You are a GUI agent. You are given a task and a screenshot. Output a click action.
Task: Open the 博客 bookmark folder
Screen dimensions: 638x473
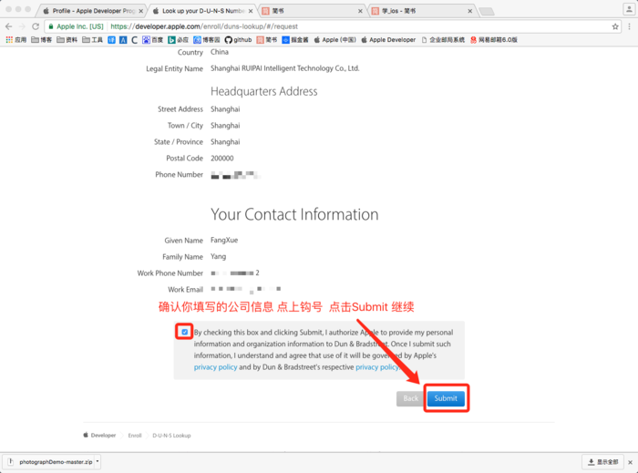(x=42, y=39)
